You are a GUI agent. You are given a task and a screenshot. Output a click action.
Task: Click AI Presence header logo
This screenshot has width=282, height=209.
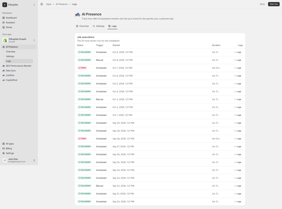point(77,15)
